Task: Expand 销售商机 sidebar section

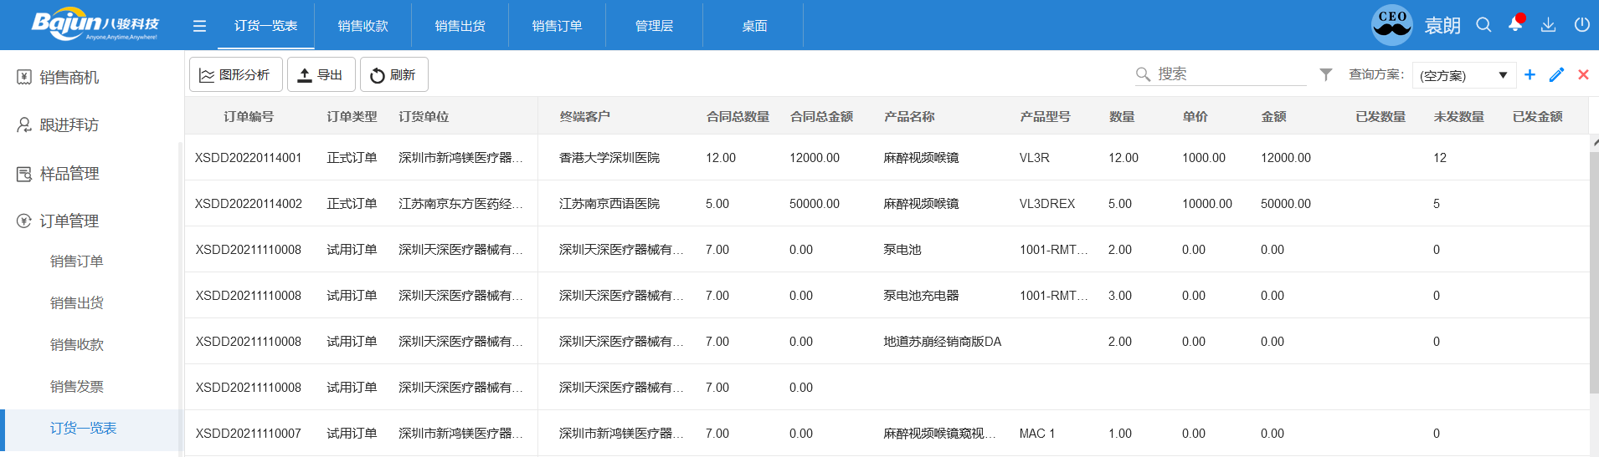Action: coord(69,78)
